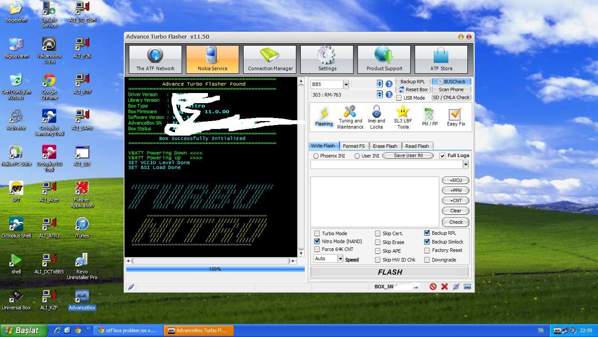
Task: Open the Imei and Locks section
Action: pos(376,117)
